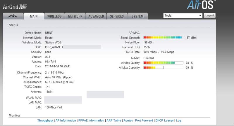Expand the Tools dropdown
Screen dimensions: 234x126
183,15
